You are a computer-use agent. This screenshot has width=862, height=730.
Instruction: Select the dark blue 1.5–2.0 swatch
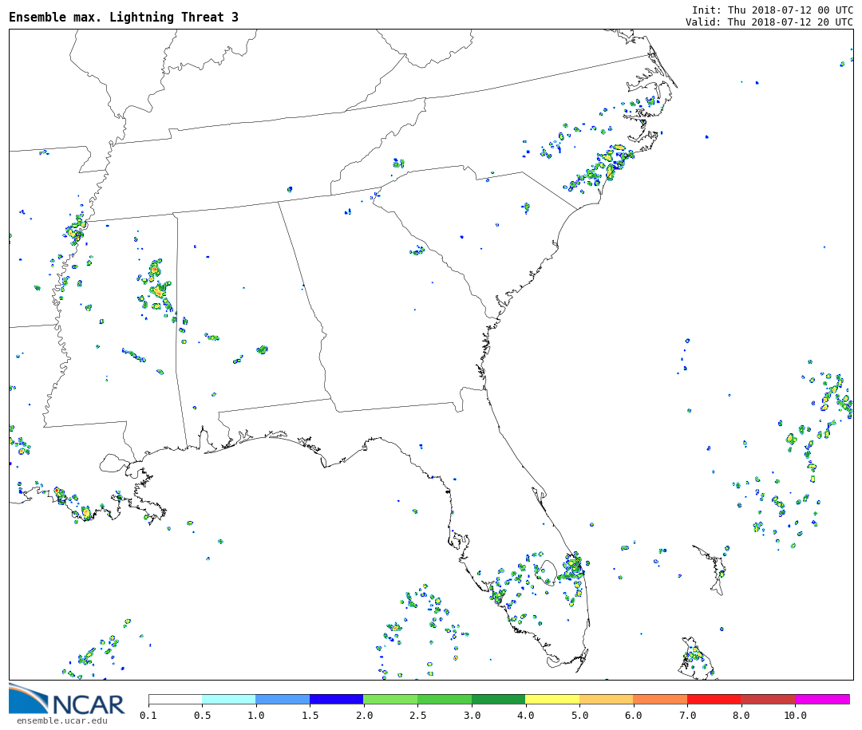point(336,699)
